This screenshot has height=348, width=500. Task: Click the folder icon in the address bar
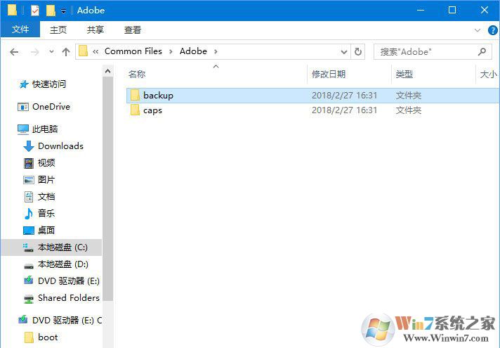coord(84,51)
